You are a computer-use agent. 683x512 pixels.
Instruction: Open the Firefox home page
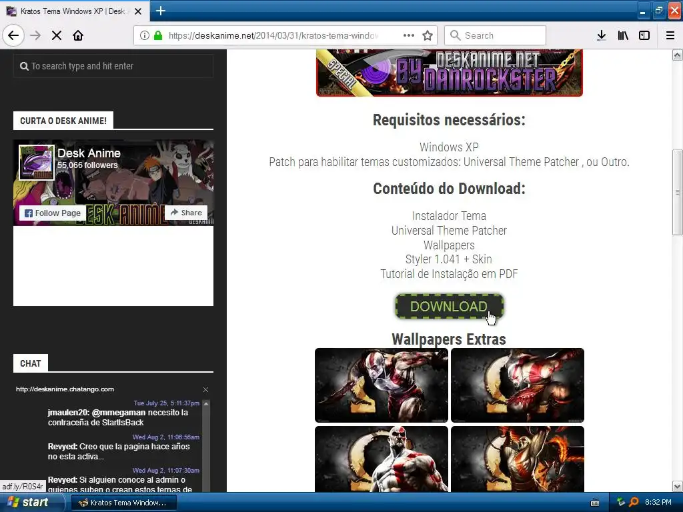point(78,35)
